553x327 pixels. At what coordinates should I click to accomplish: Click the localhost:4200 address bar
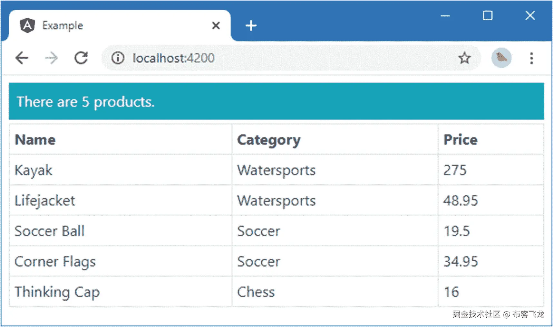(258, 58)
